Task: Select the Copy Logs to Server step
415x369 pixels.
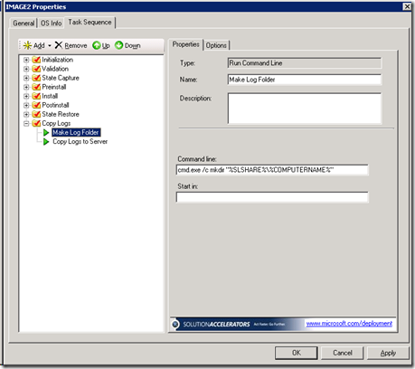Action: click(80, 141)
